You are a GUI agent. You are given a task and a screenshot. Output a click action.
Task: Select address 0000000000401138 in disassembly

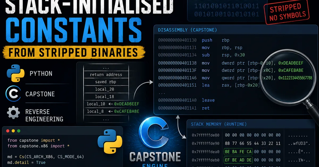pyautogui.click(x=177, y=63)
